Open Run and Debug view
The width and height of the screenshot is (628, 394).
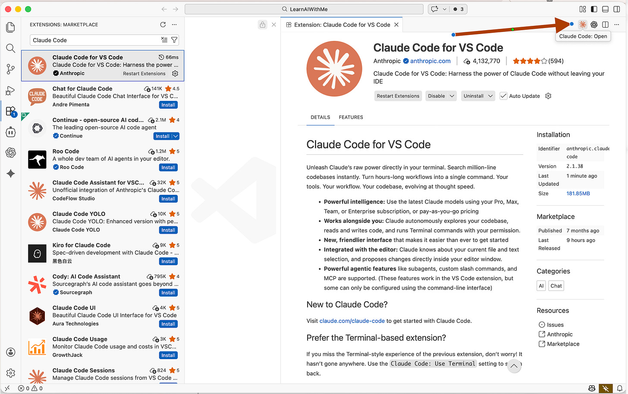pyautogui.click(x=11, y=90)
